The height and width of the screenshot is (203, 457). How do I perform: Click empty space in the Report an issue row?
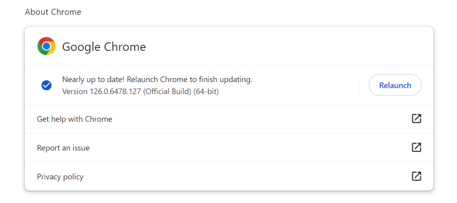tap(245, 148)
